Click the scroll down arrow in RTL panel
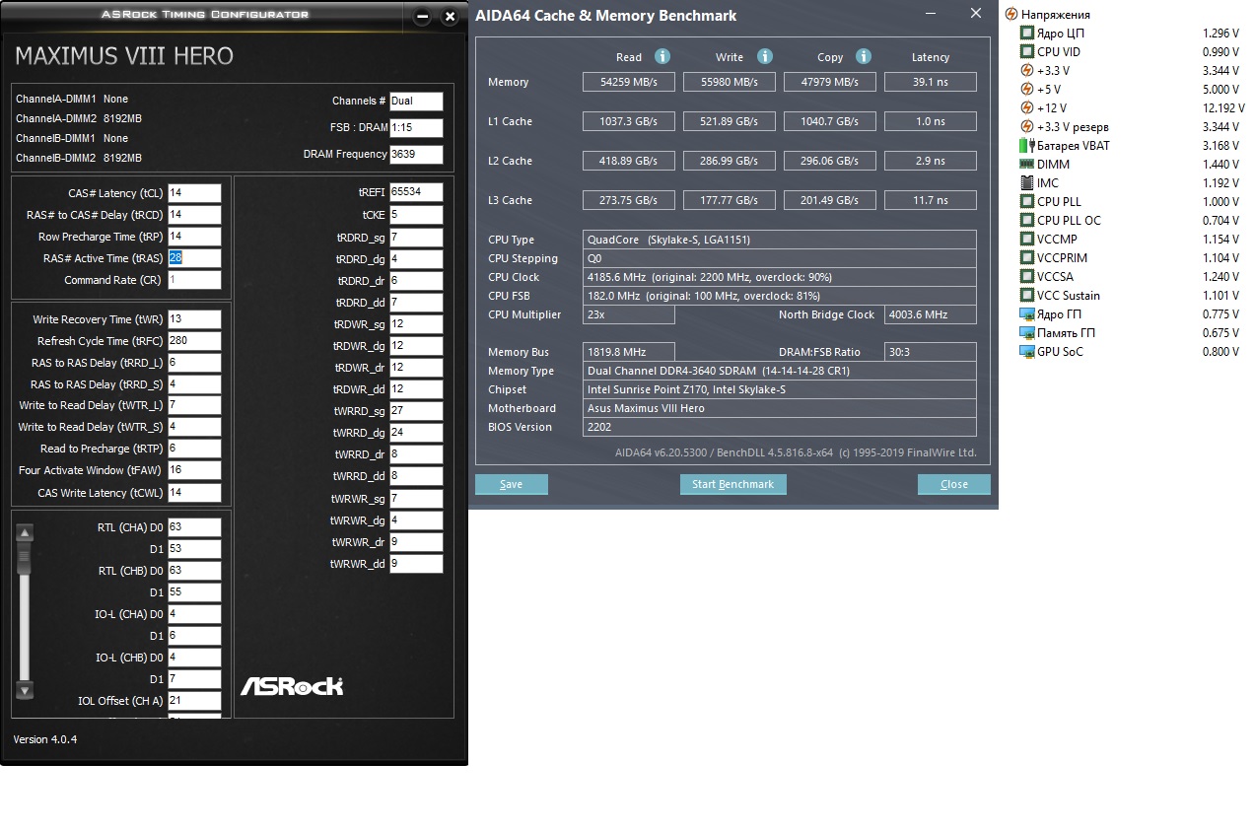The image size is (1254, 832). pyautogui.click(x=26, y=690)
